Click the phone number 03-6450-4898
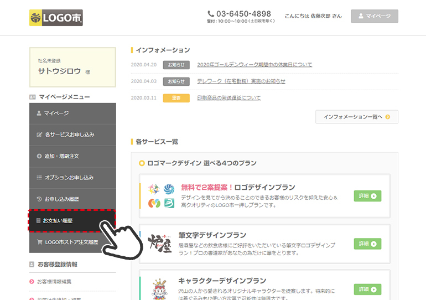 (243, 14)
